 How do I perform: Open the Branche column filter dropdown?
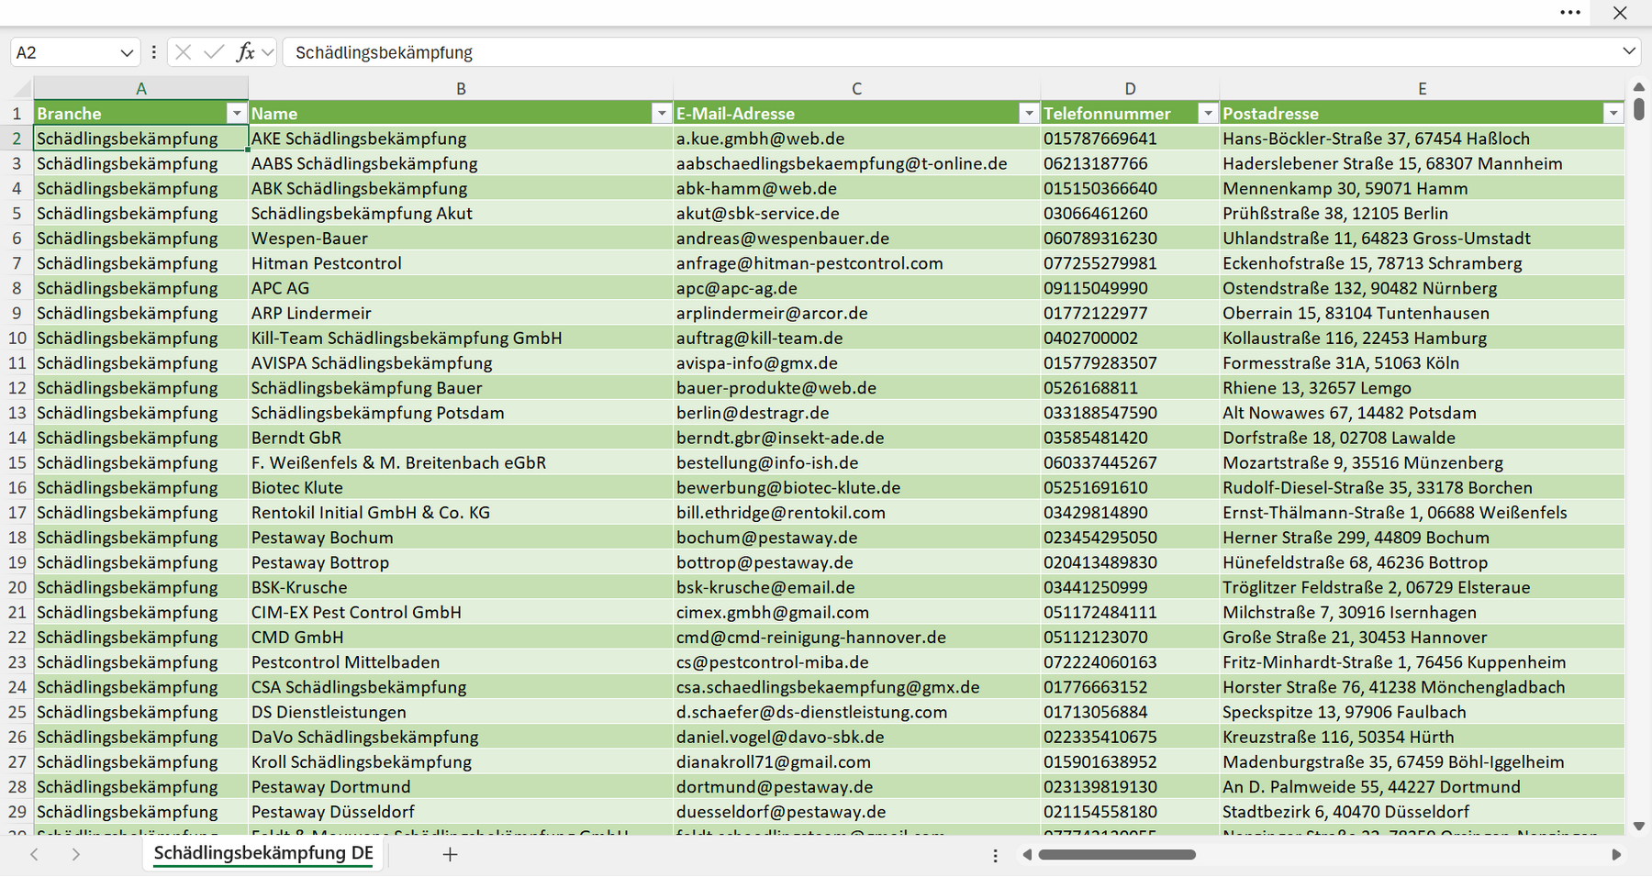(x=236, y=113)
